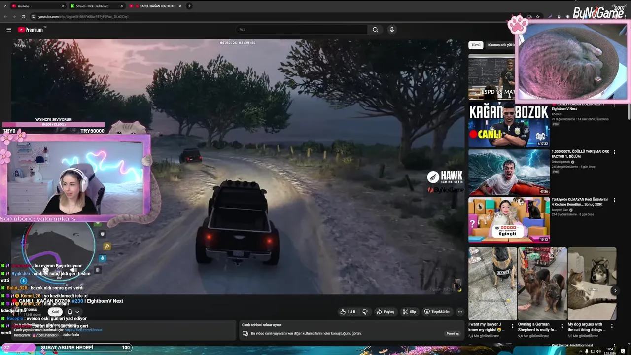The image size is (631, 355).
Task: Open the taskbar clock showing 17:54
Action: pos(610,351)
